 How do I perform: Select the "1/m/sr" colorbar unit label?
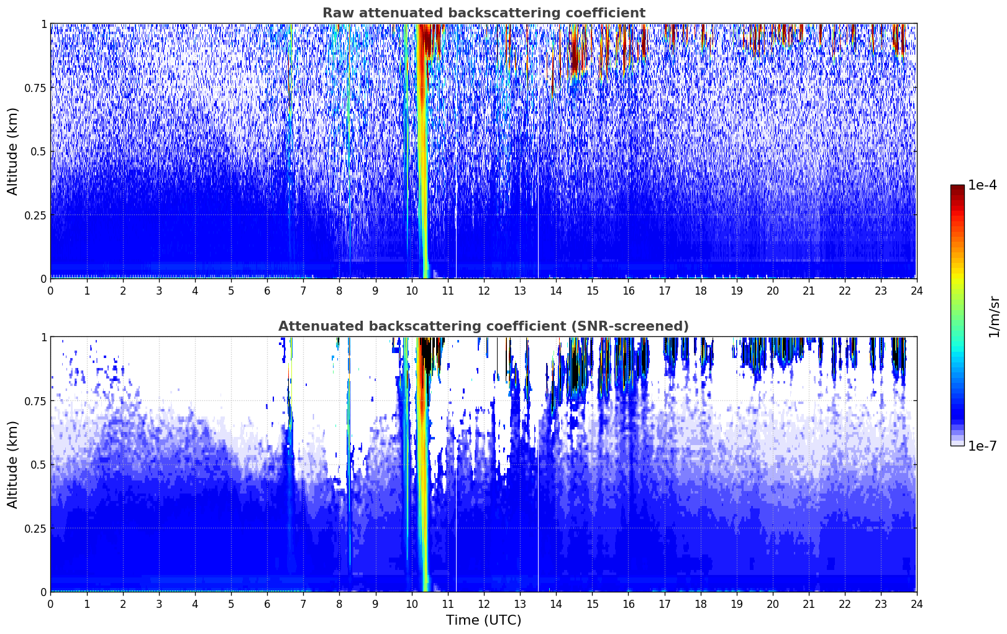point(994,316)
